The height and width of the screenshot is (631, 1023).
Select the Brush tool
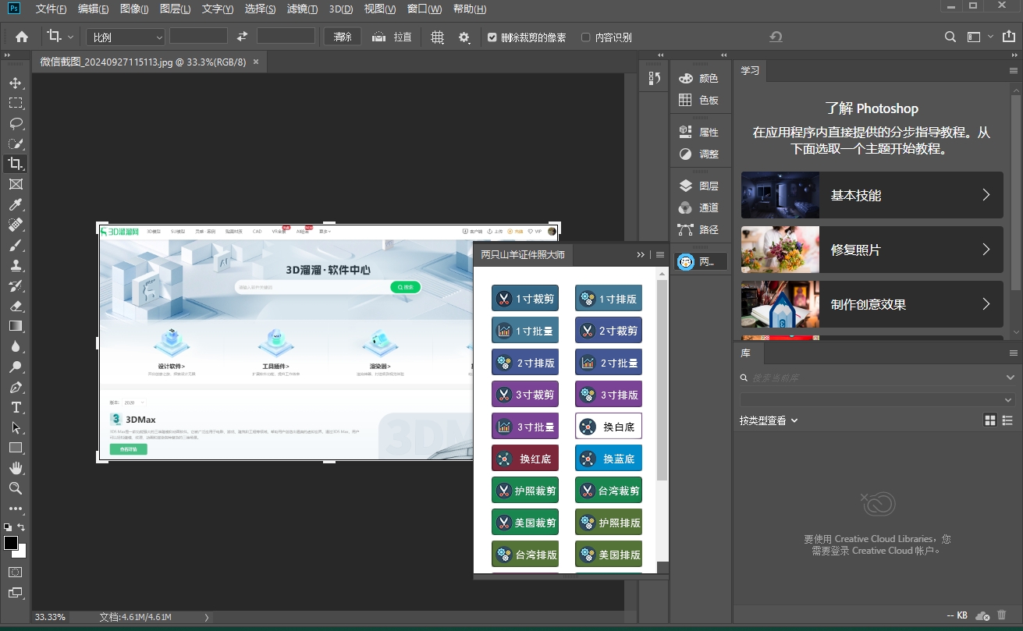(16, 245)
